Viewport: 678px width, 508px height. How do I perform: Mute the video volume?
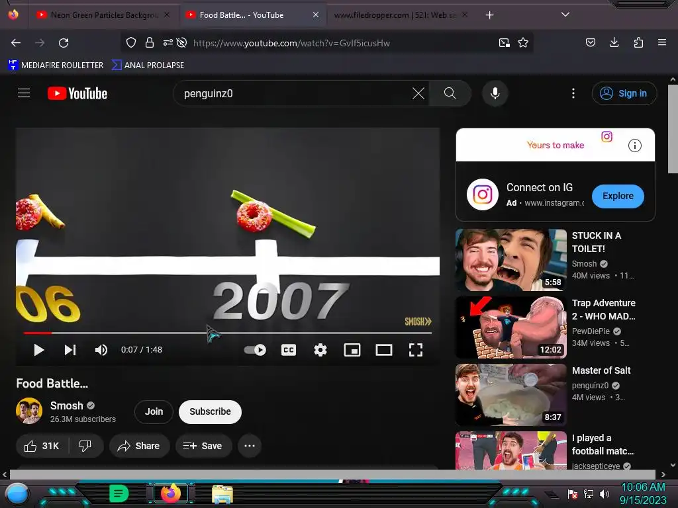(101, 350)
